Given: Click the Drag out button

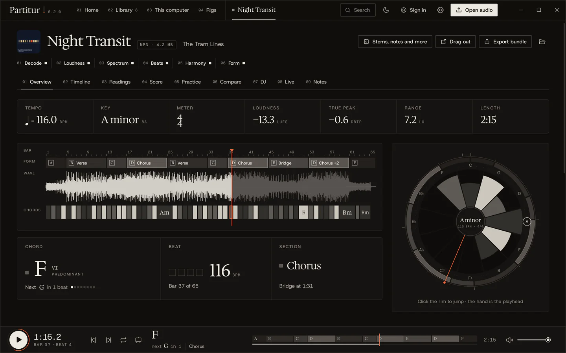Looking at the screenshot, I should click(456, 42).
